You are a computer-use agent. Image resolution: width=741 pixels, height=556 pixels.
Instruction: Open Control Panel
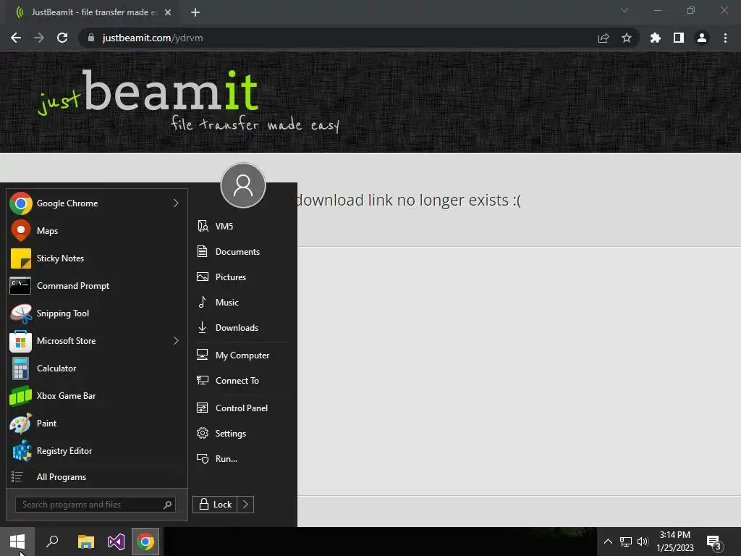[241, 408]
